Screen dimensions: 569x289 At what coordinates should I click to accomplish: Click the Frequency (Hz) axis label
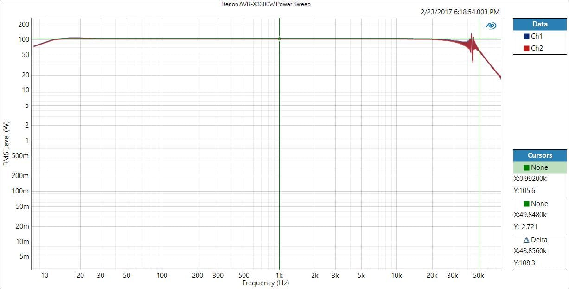(x=266, y=283)
